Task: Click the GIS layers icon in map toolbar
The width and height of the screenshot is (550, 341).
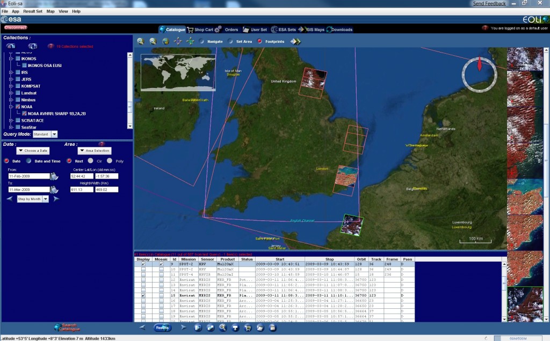Action: pos(295,41)
